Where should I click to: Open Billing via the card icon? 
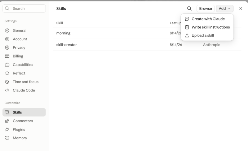[x=7, y=56]
